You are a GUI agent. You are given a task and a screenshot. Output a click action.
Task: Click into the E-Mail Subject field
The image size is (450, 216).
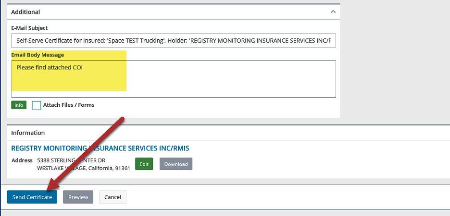(173, 41)
